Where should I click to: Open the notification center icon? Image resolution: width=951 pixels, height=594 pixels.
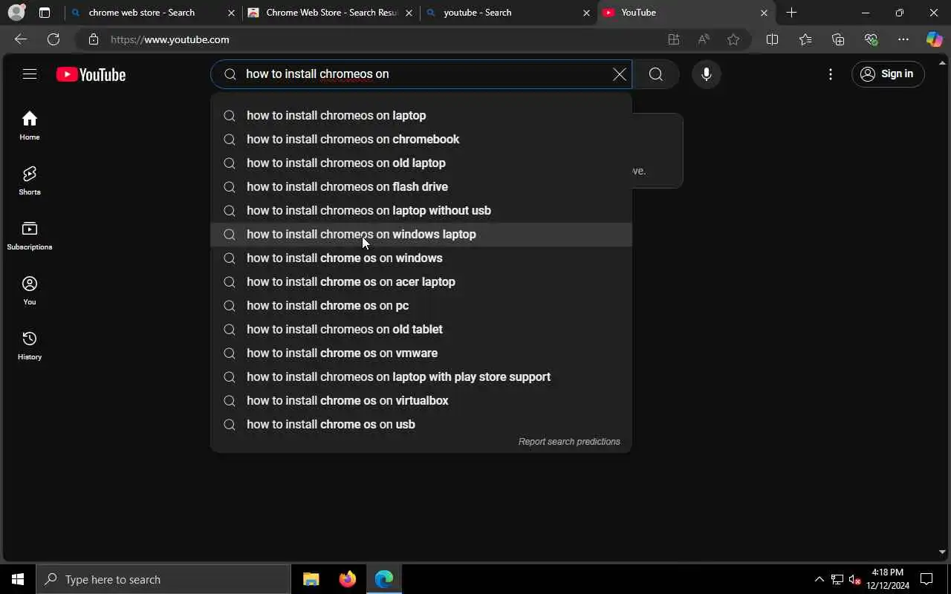tap(926, 579)
